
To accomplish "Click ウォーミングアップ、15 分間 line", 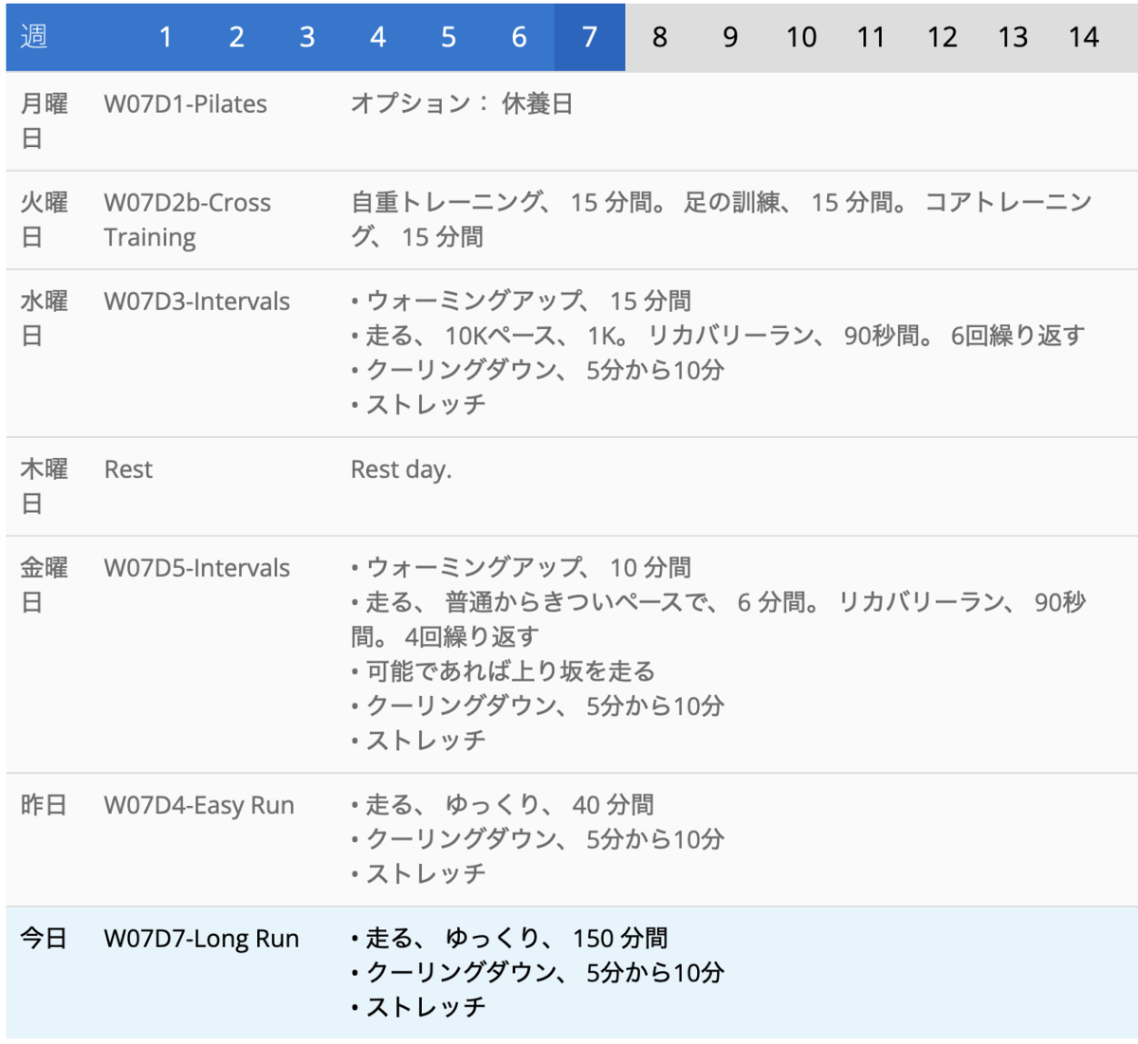I will [521, 302].
